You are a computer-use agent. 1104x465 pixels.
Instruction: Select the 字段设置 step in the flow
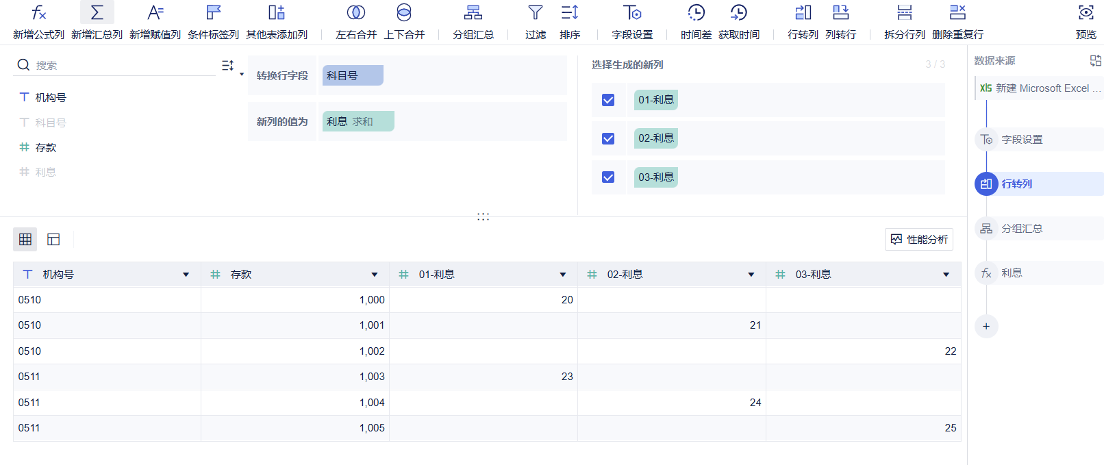pyautogui.click(x=1022, y=140)
